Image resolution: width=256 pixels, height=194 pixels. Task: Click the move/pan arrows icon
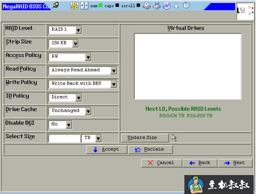[84, 6]
